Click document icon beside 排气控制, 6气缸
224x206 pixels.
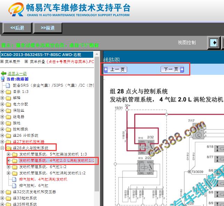(x=14, y=185)
